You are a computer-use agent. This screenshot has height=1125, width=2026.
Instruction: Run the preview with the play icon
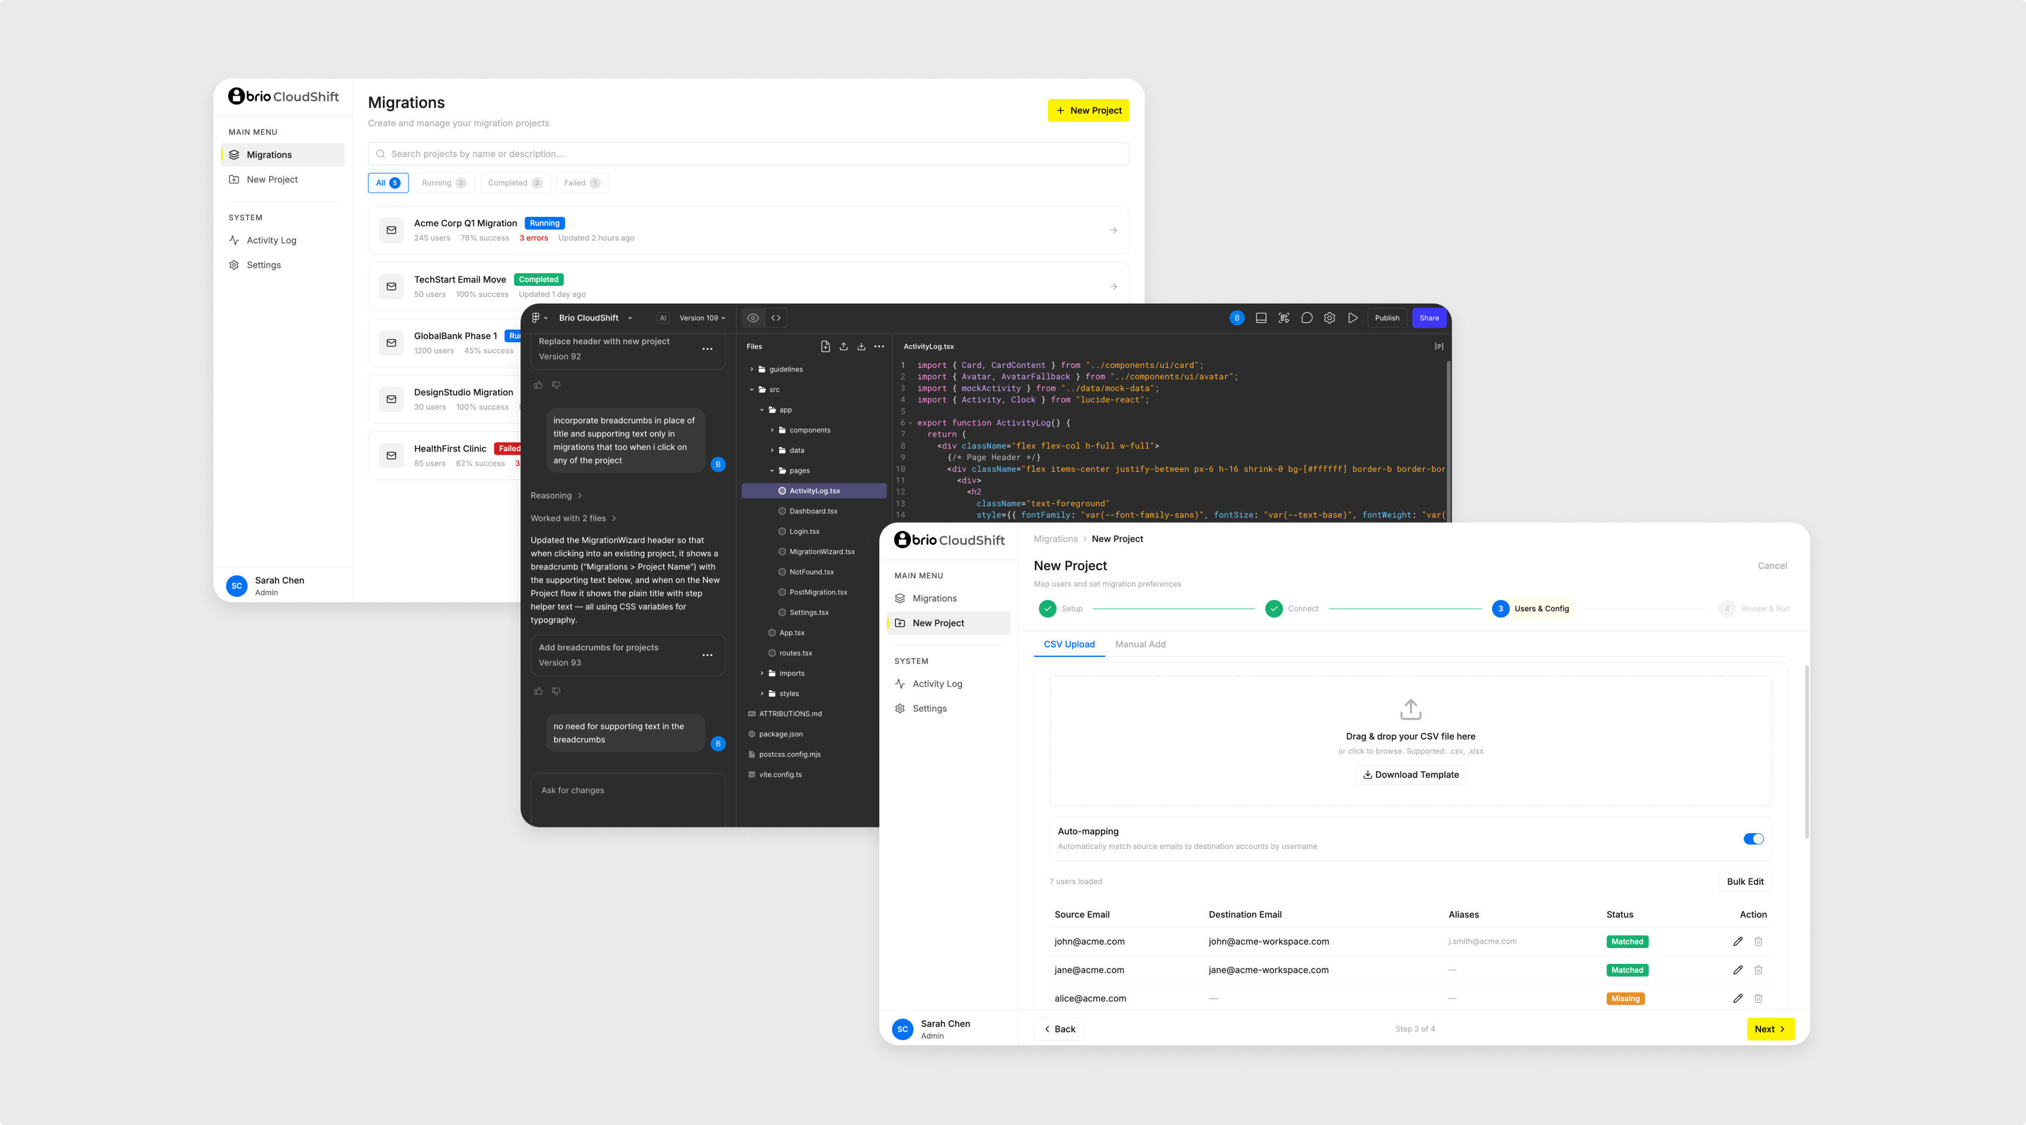[1353, 318]
